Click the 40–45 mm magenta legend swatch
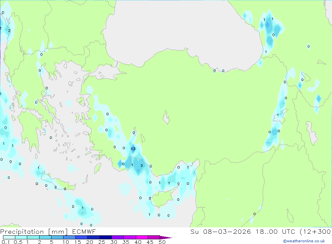Image resolution: width=332 pixels, height=244 pixels. [x=142, y=237]
